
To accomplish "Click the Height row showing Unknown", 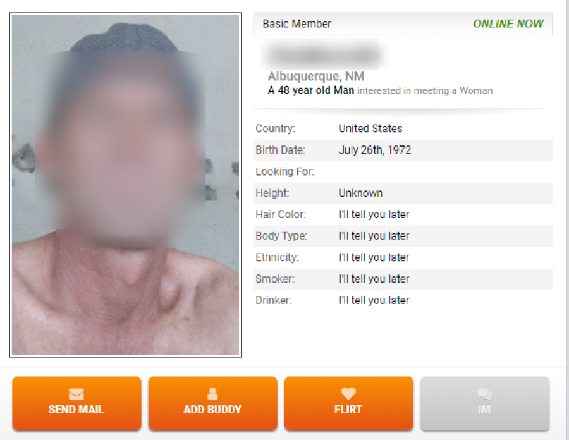I will [403, 193].
